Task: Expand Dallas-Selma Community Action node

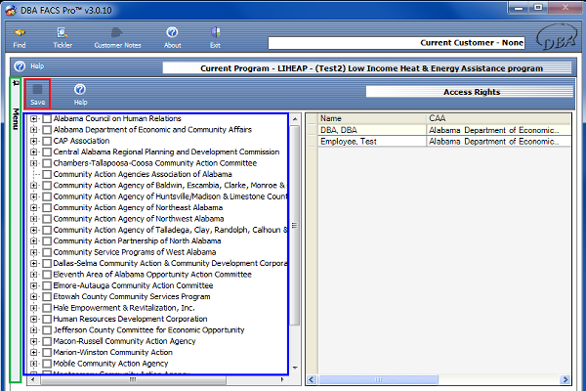Action: point(34,263)
